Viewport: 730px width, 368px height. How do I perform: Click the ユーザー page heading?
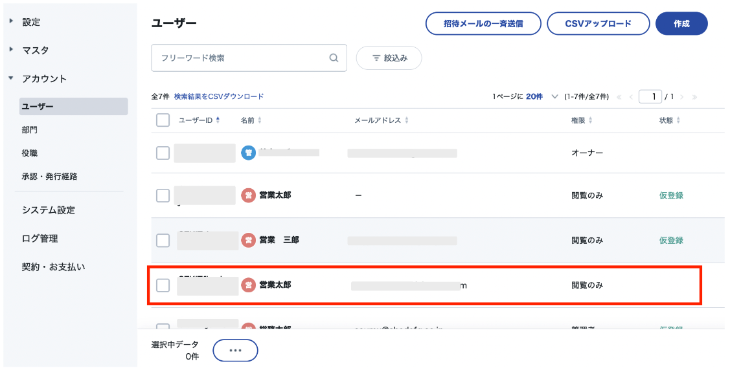(x=174, y=23)
